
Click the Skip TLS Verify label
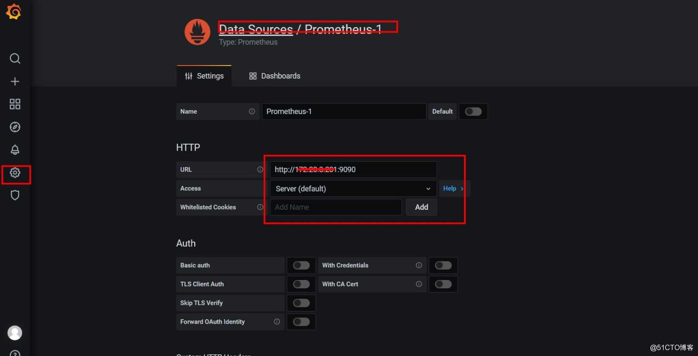[x=202, y=303]
